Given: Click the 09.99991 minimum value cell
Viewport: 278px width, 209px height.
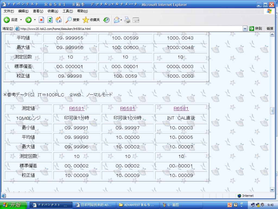Looking at the screenshot, I should point(77,128).
